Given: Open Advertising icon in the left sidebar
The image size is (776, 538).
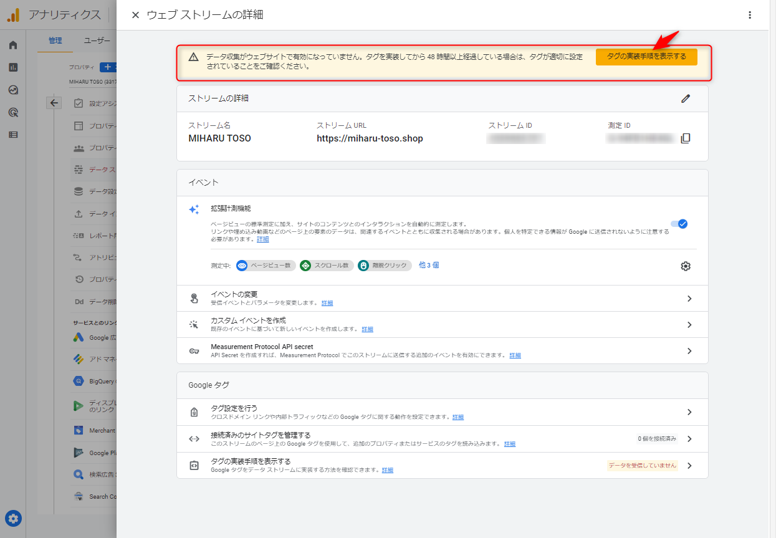Looking at the screenshot, I should [13, 112].
